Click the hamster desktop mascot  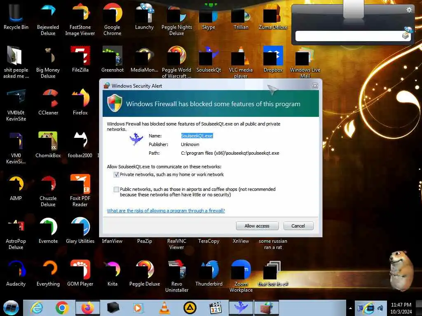click(401, 270)
